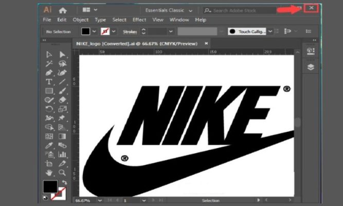Reset to default fill and stroke
Image resolution: width=343 pixels, height=206 pixels.
click(x=46, y=197)
